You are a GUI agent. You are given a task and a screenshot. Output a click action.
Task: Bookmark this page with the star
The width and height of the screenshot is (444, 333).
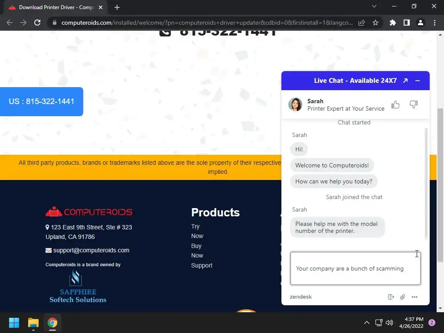pos(375,23)
